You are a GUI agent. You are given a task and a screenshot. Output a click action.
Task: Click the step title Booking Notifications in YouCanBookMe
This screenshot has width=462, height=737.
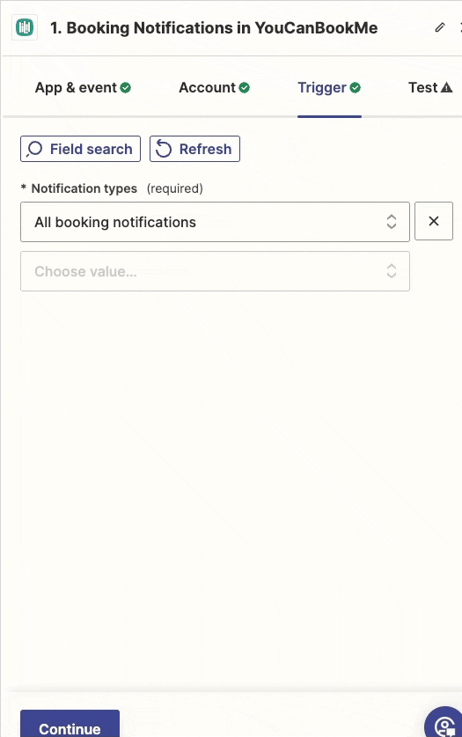(x=214, y=28)
